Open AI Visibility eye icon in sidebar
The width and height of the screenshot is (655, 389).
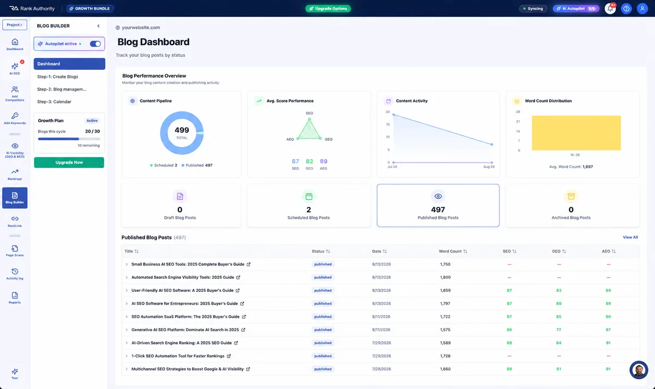click(15, 146)
